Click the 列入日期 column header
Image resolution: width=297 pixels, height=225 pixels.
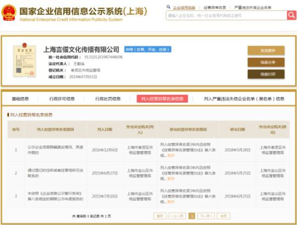click(105, 130)
